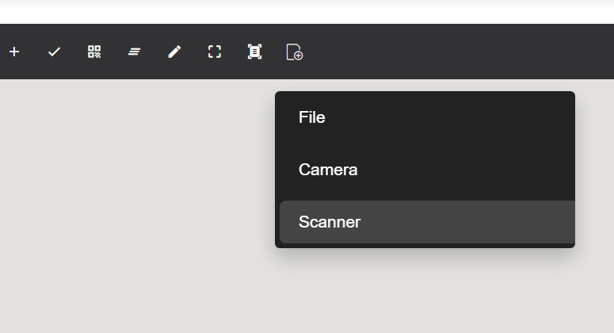The image size is (614, 333).
Task: Click the stacked text lines icon
Action: [x=135, y=52]
